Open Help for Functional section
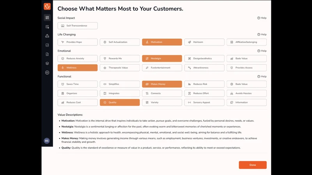Image resolution: width=312 pixels, height=175 pixels. [262, 76]
